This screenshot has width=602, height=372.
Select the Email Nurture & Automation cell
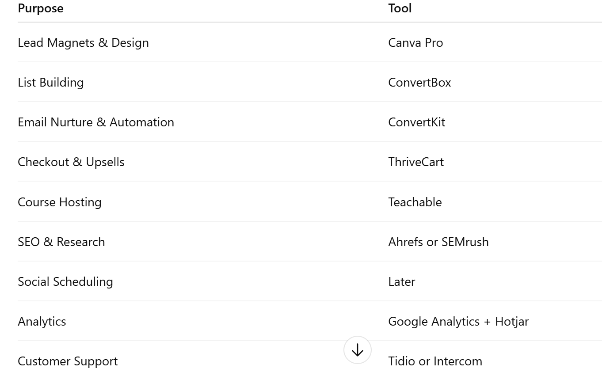pyautogui.click(x=96, y=122)
